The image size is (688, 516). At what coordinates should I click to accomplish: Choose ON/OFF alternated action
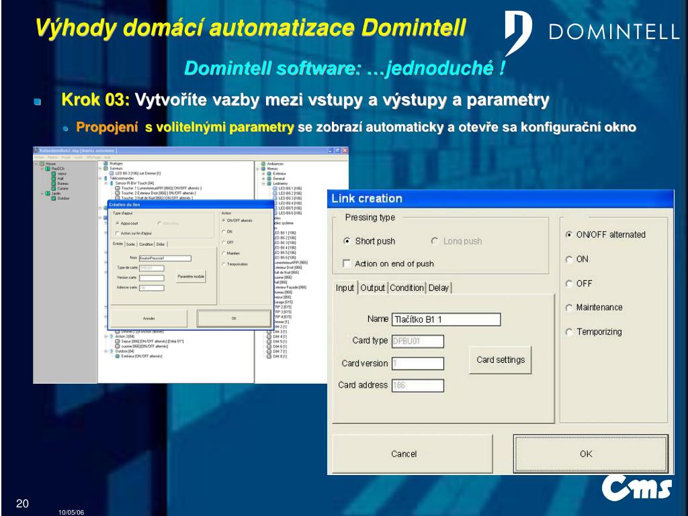[569, 234]
